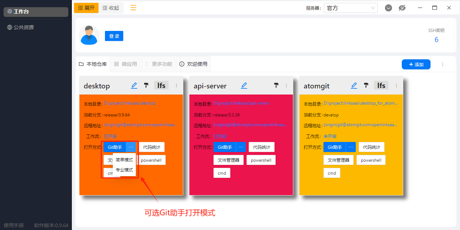Click the edit pencil icon on atomgit card
The image size is (460, 230).
[x=354, y=85]
